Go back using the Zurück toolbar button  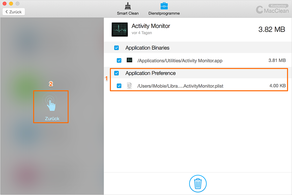[x=14, y=12]
